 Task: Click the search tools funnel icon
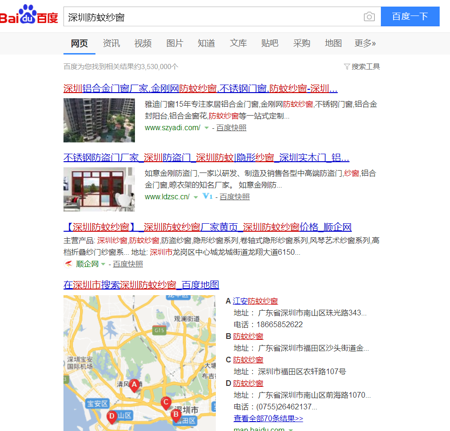coord(347,67)
